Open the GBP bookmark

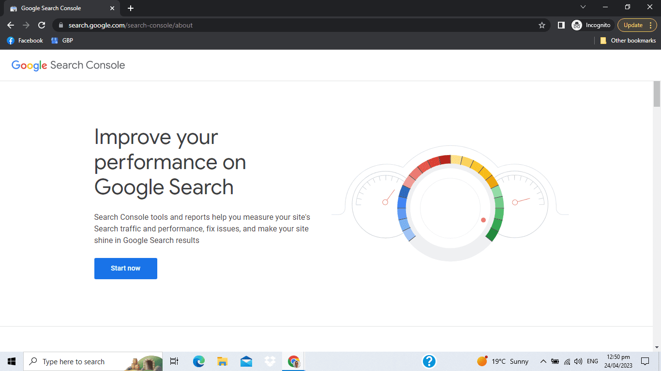click(62, 41)
